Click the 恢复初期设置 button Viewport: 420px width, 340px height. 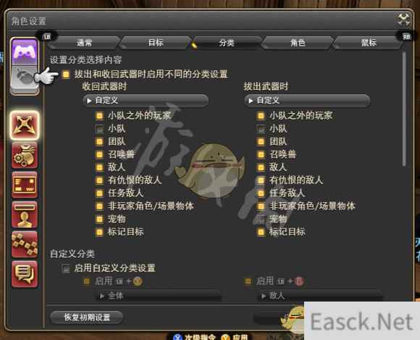pyautogui.click(x=87, y=318)
